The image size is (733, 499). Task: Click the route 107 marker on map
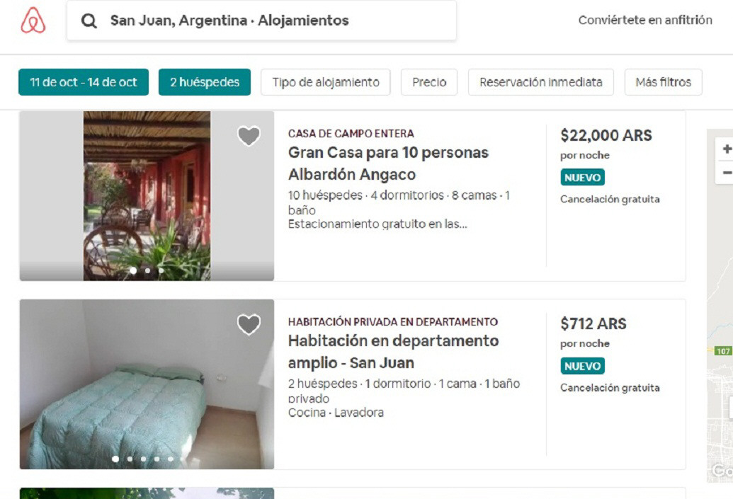click(x=722, y=351)
